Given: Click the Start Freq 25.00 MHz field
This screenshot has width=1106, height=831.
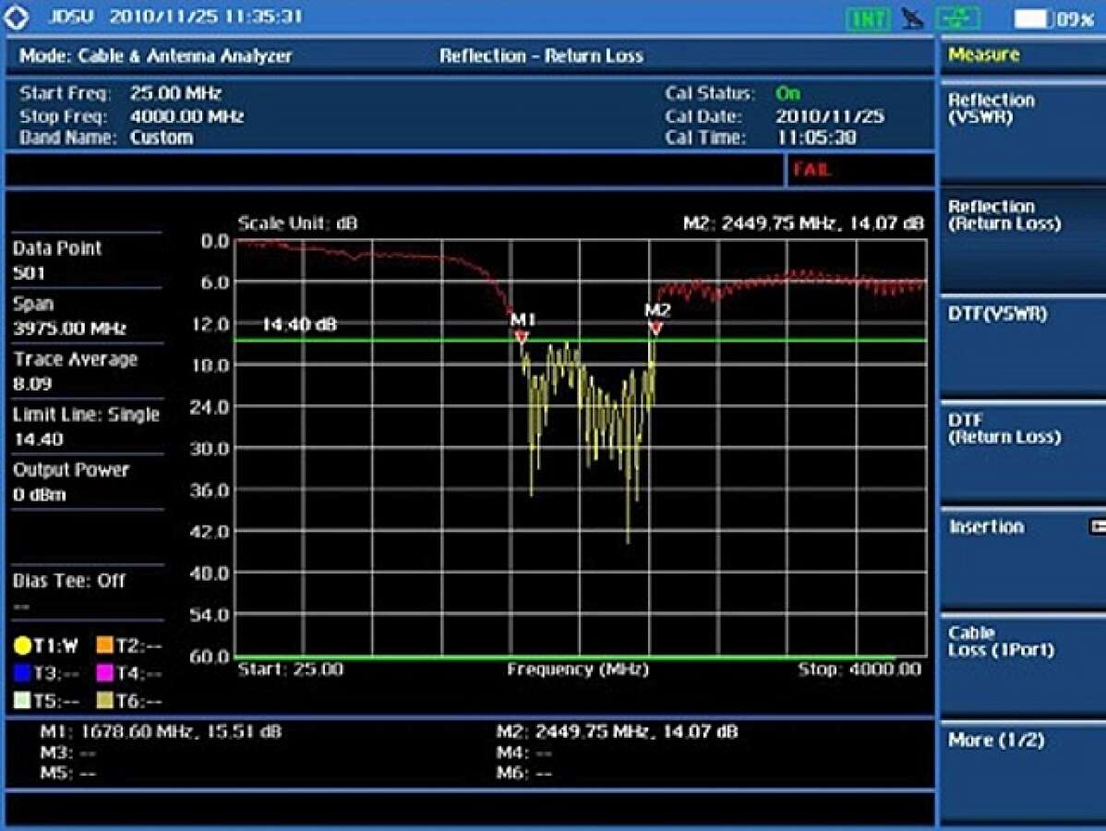Looking at the screenshot, I should point(175,93).
